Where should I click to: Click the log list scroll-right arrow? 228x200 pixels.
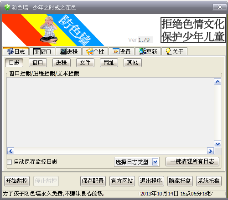210,151
